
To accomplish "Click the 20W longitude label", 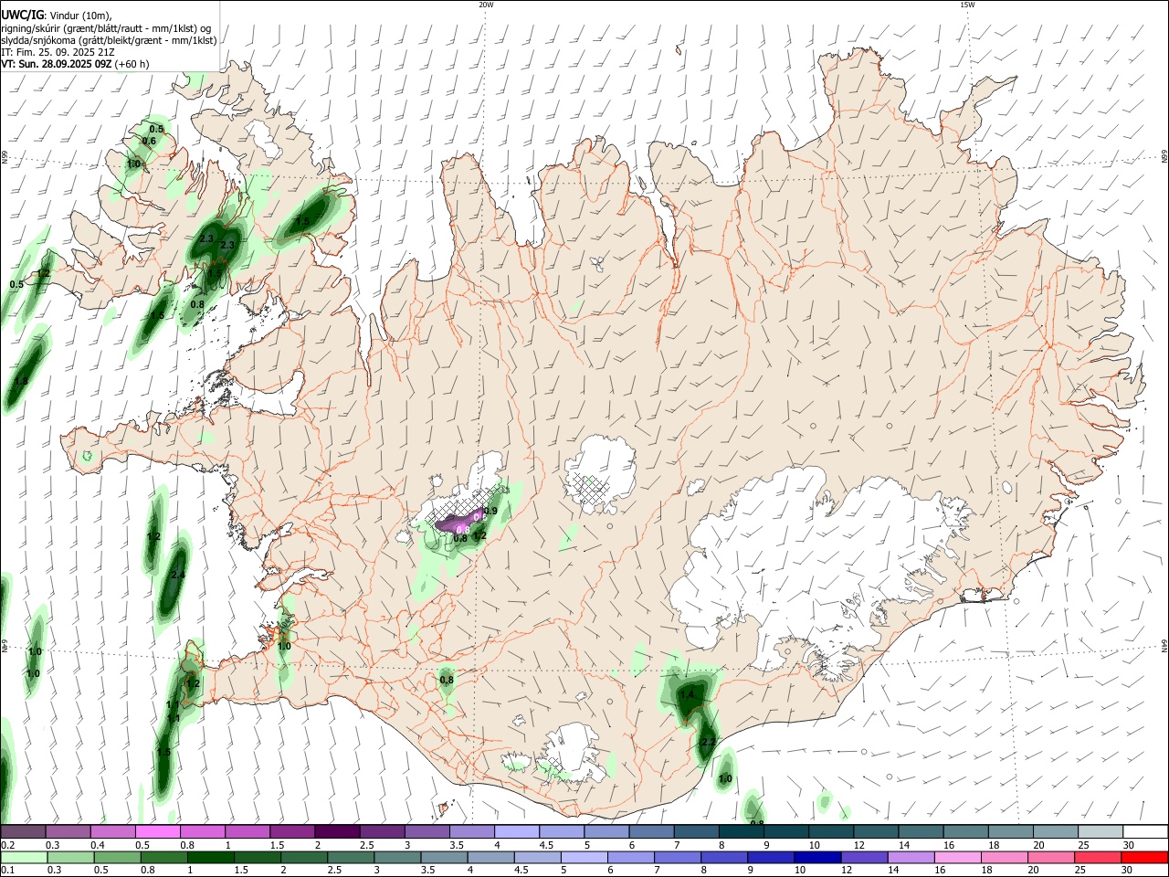I will [x=486, y=5].
